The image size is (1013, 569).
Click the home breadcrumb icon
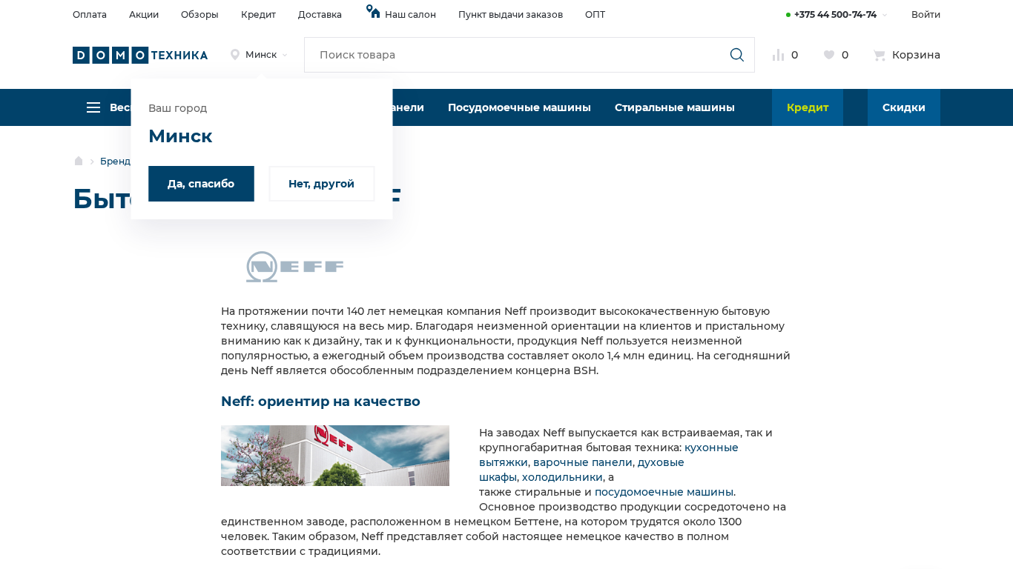point(79,161)
